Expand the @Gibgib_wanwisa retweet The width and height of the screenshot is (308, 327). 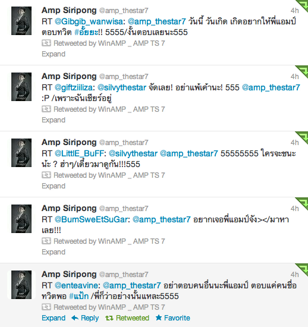tap(54, 54)
